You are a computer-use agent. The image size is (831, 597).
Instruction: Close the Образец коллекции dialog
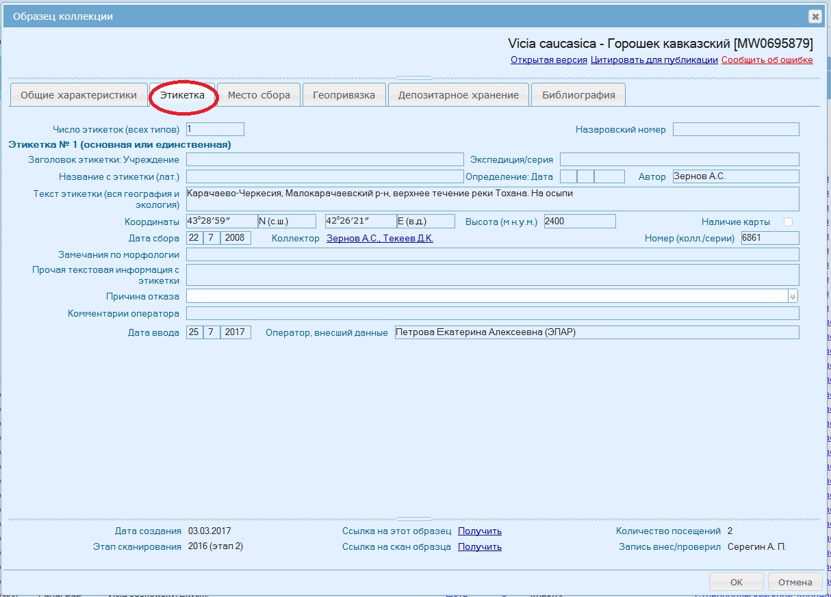pos(814,16)
